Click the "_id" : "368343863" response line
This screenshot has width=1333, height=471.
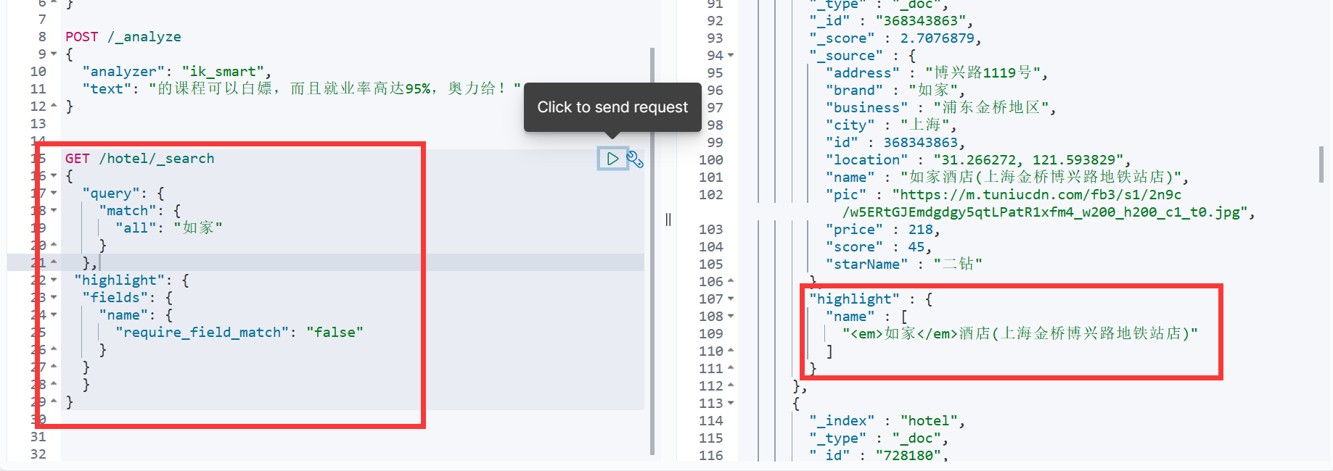point(891,21)
